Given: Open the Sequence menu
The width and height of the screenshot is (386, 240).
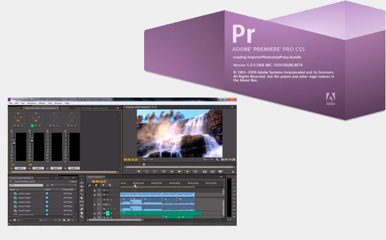Looking at the screenshot, I should [32, 103].
